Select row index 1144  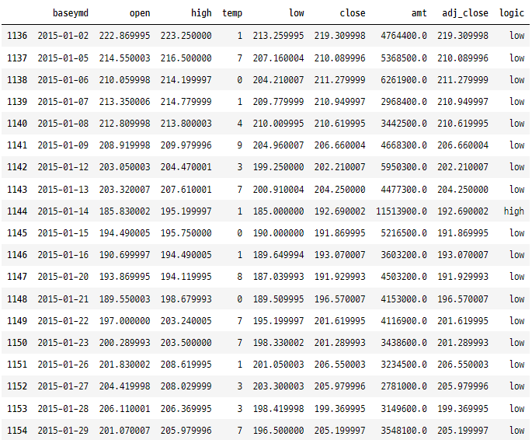pyautogui.click(x=17, y=211)
